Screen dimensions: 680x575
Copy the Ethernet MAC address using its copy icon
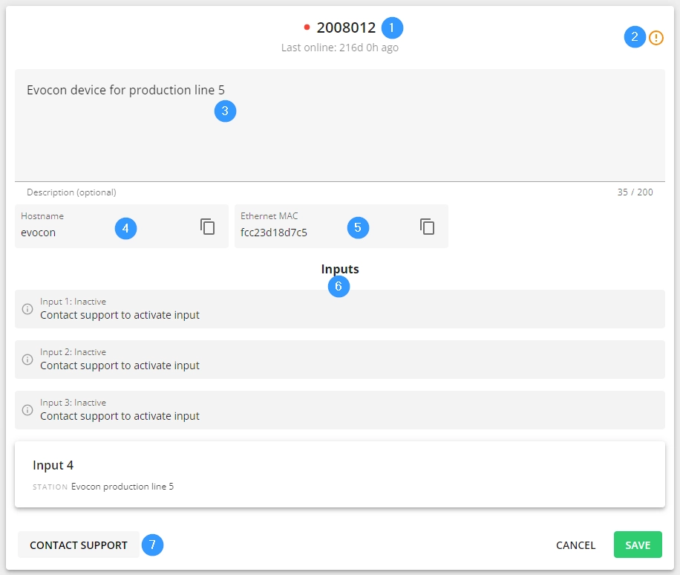(x=427, y=227)
